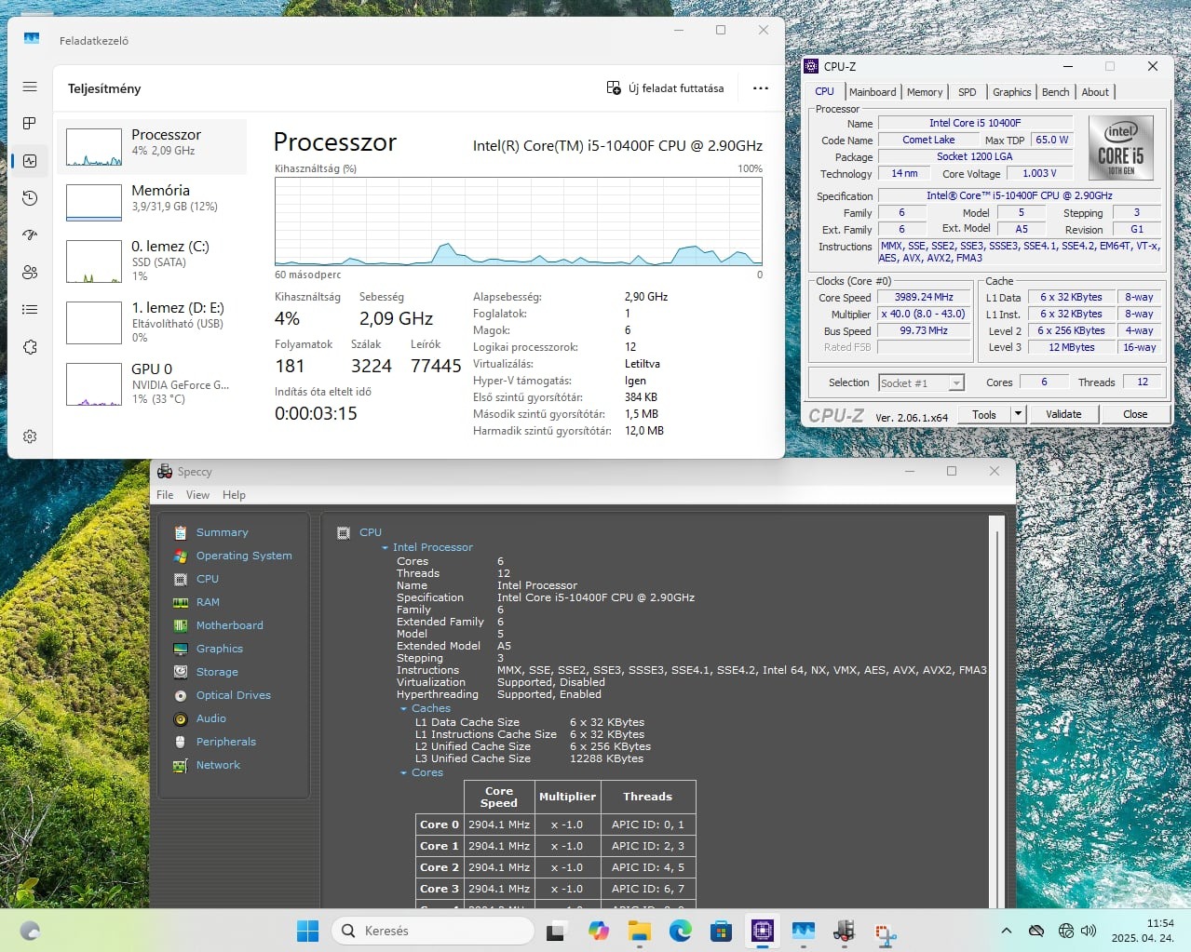Open View menu in Speccy
Viewport: 1191px width, 952px height.
click(197, 495)
